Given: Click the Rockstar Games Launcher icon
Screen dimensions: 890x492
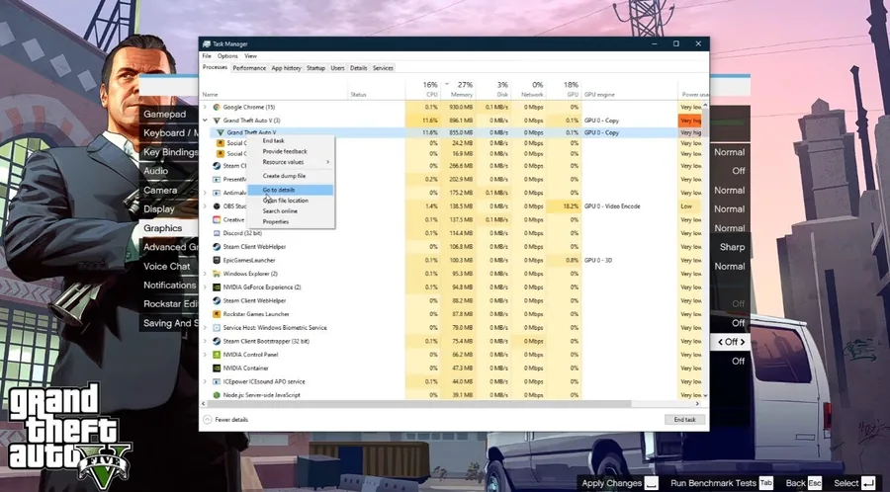Looking at the screenshot, I should (217, 314).
